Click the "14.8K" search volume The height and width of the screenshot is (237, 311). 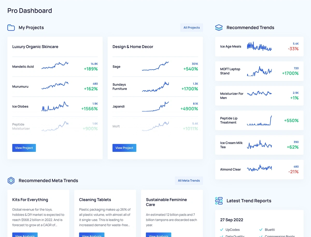[94, 64]
